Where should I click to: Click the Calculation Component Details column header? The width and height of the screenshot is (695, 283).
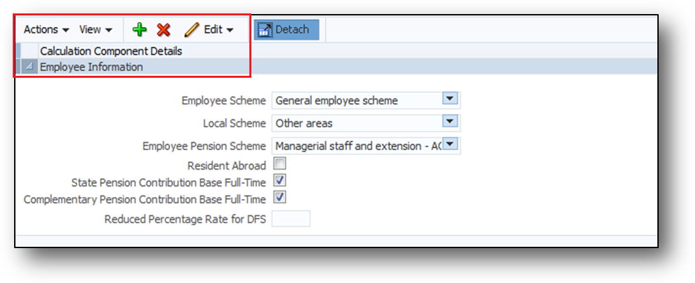[x=111, y=50]
